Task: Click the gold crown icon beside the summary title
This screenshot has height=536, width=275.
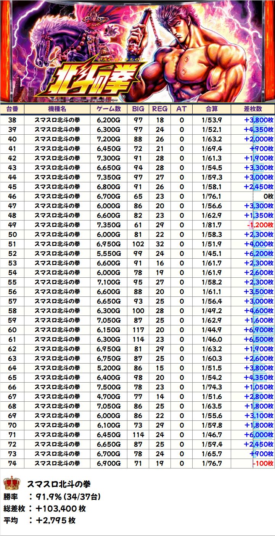Action: [11, 483]
